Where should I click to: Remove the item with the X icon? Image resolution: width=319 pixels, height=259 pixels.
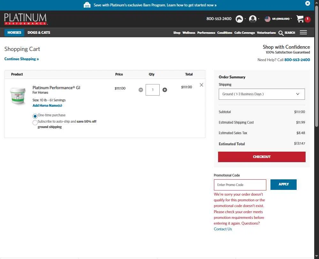pyautogui.click(x=201, y=85)
